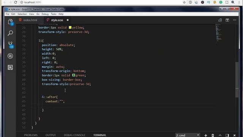Open the Explorer view in activity bar
243x137 pixels.
[x=10, y=22]
